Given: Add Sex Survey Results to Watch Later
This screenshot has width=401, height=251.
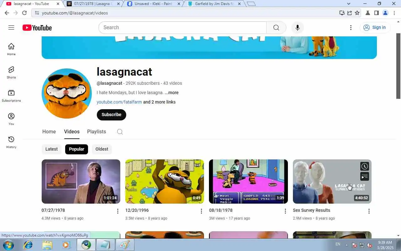Looking at the screenshot, I should 364,166.
